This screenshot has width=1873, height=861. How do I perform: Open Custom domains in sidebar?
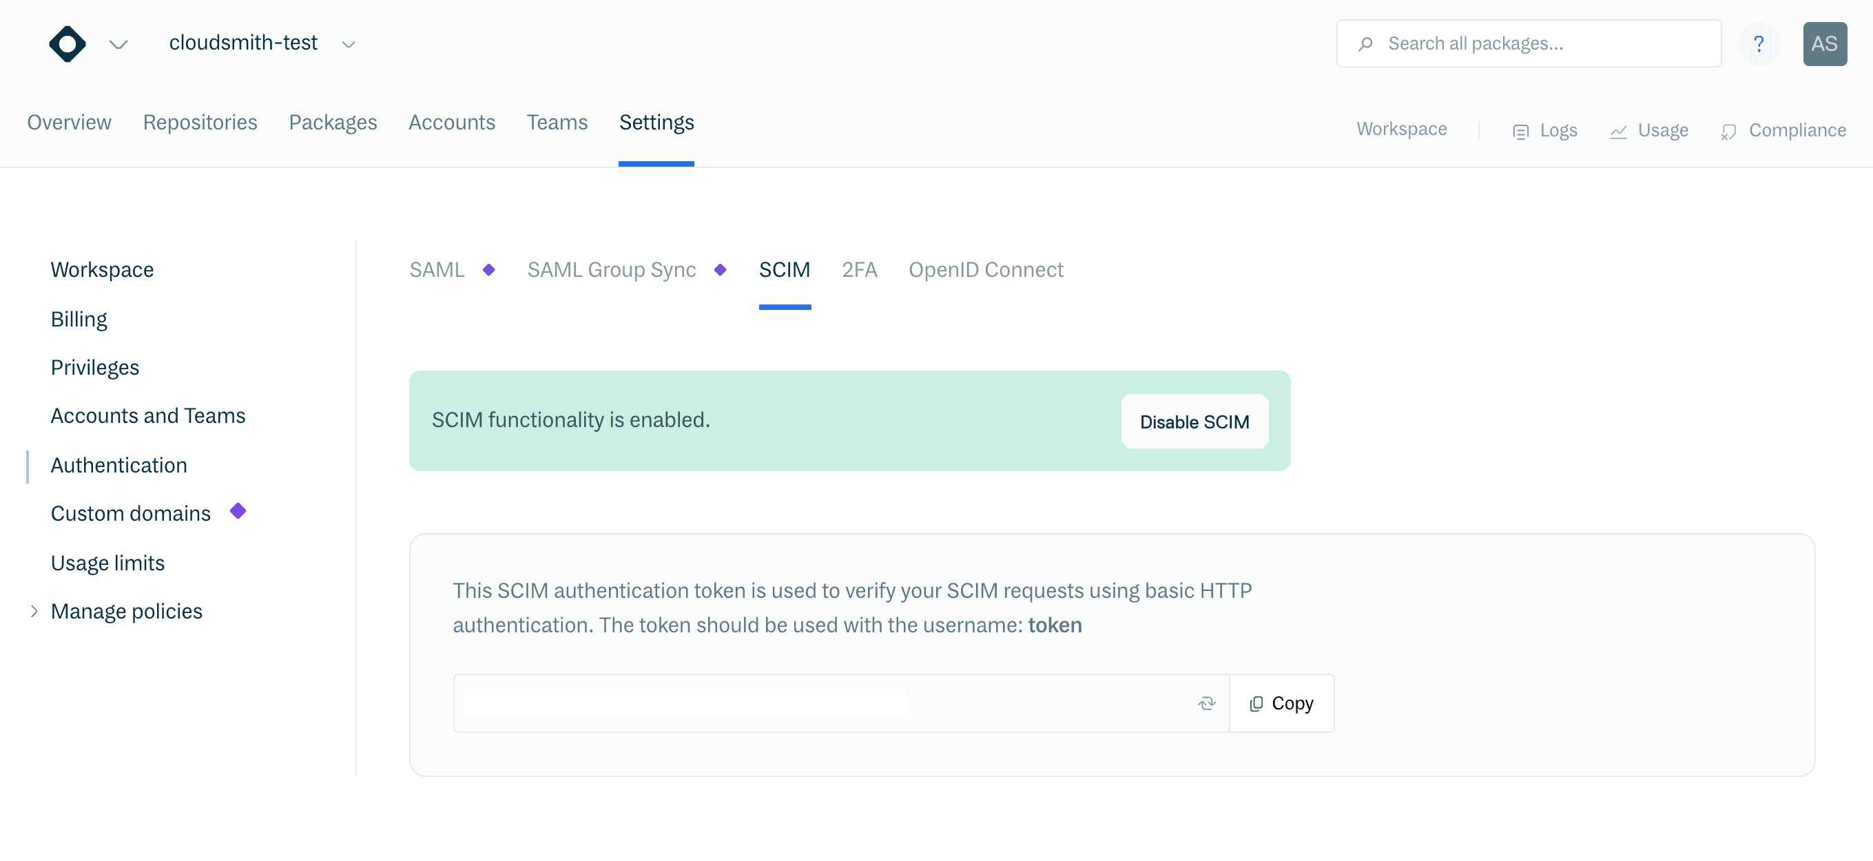point(131,513)
